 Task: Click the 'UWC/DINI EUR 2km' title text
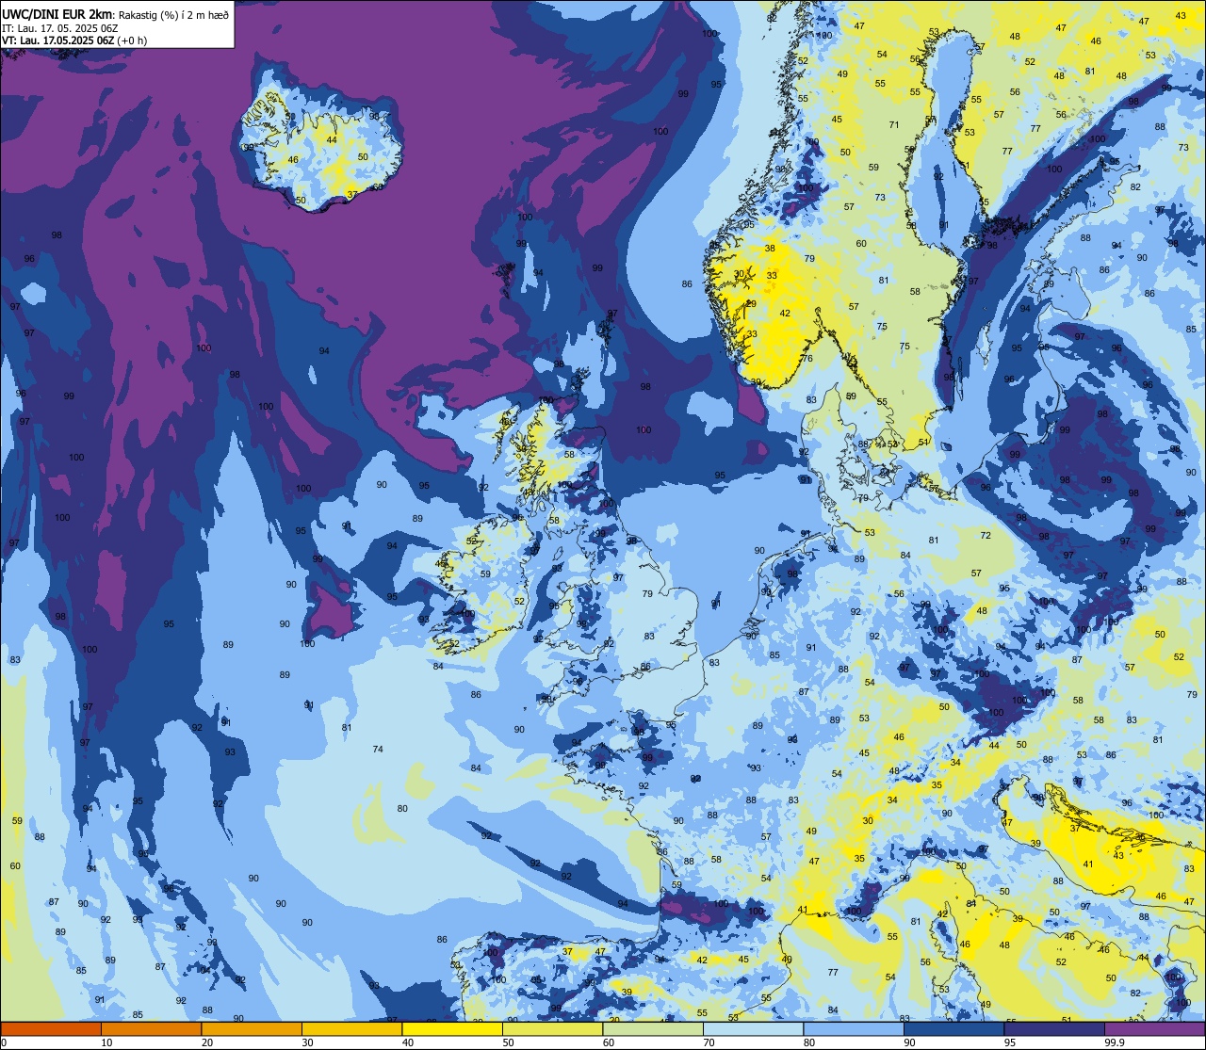click(x=57, y=14)
